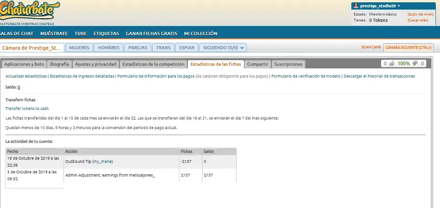The width and height of the screenshot is (440, 208).
Task: Click the Chaturbate logo
Action: coord(29,10)
